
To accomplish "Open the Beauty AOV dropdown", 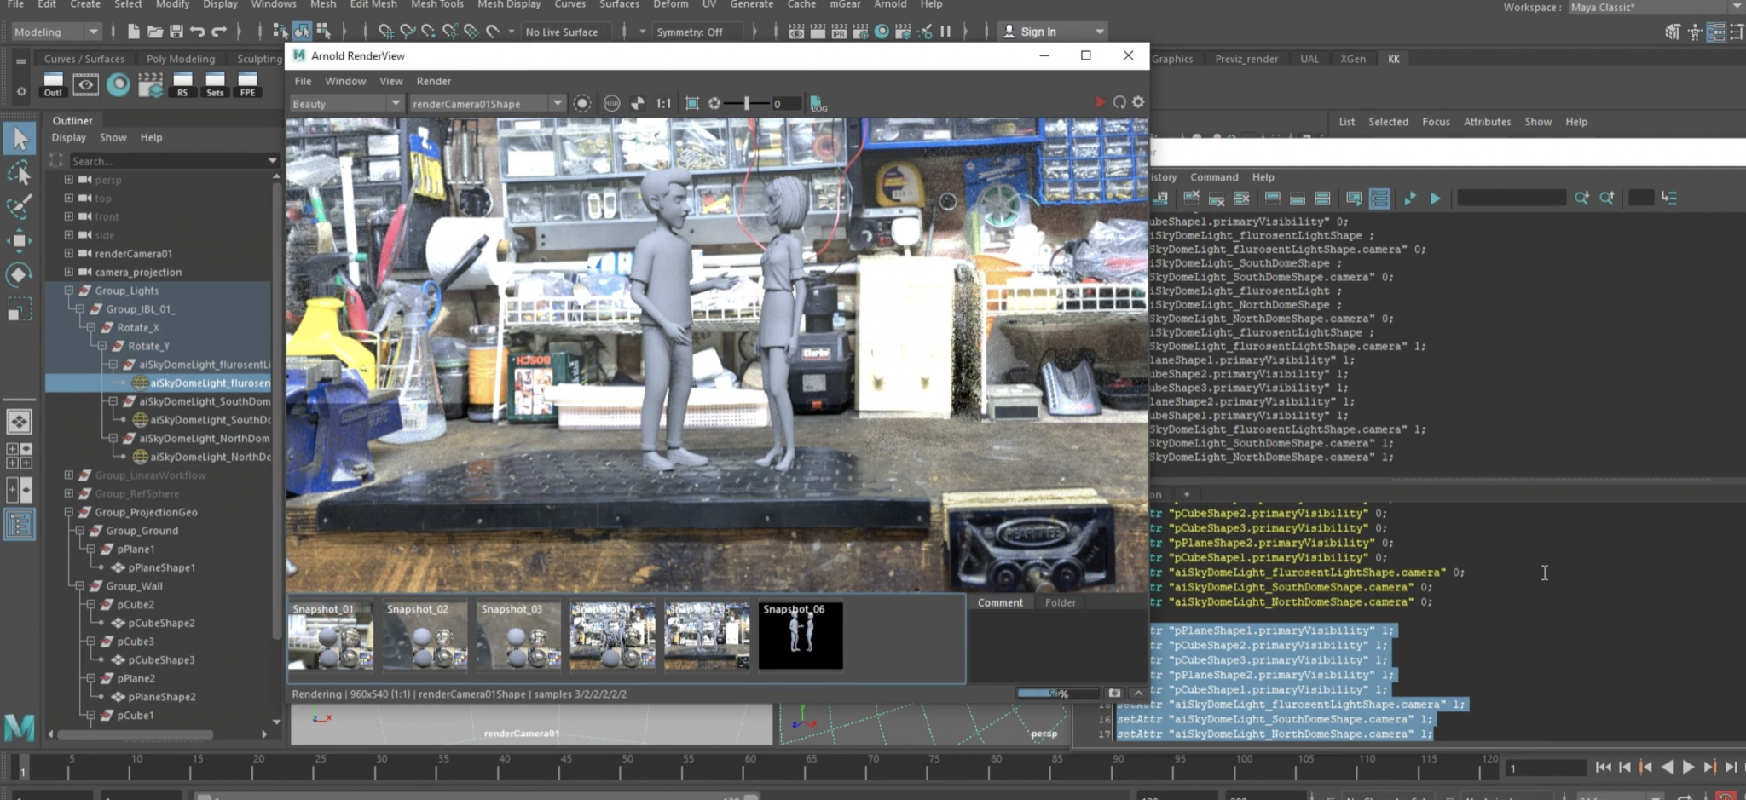I will click(x=345, y=104).
